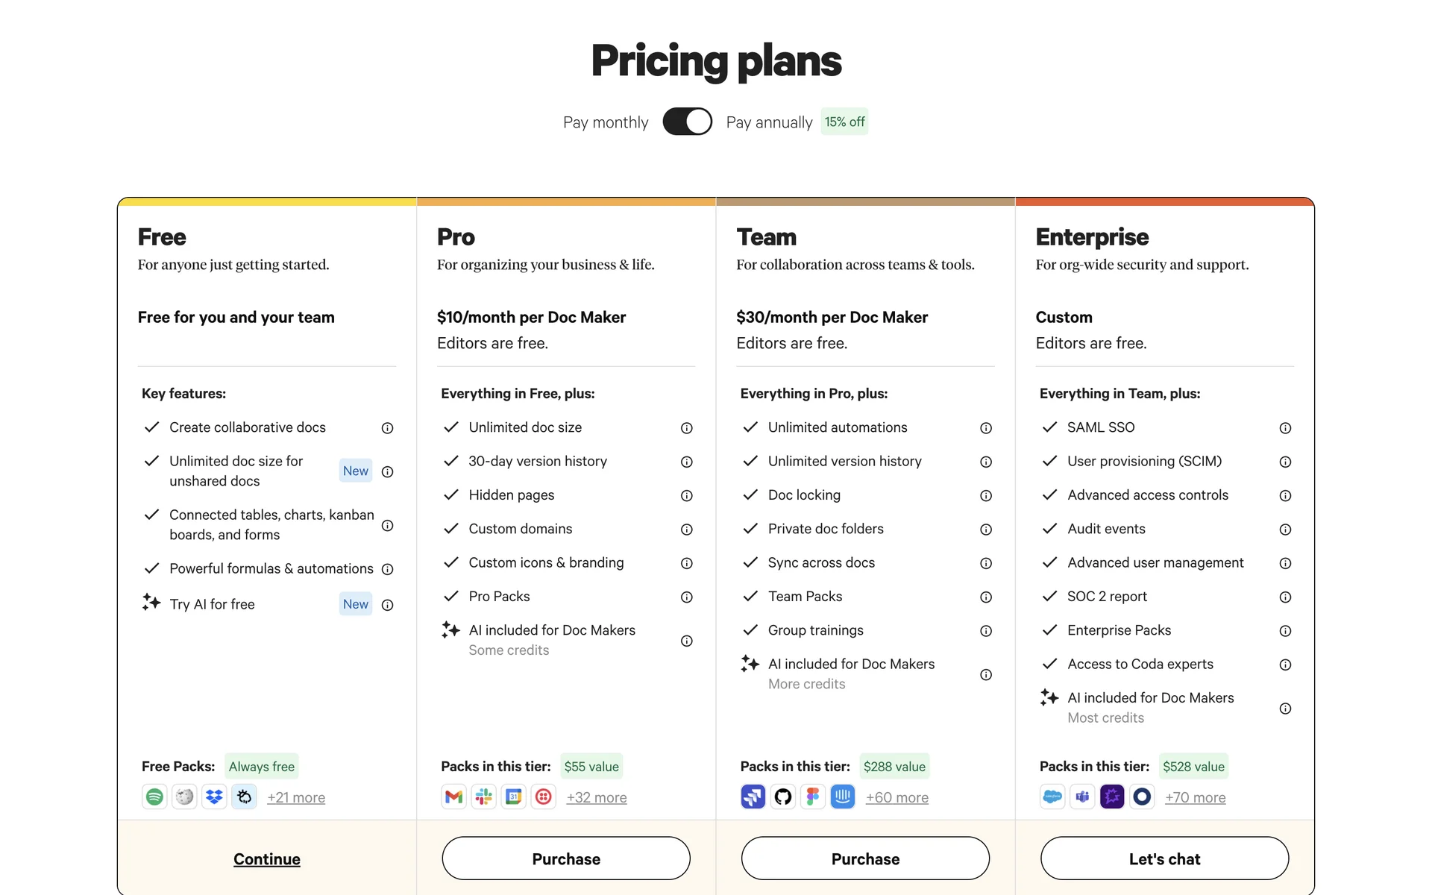
Task: Click the Spotify pack icon
Action: (154, 797)
